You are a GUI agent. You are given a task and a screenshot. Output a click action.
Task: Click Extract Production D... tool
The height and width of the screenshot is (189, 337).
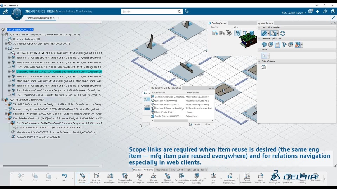click(246, 178)
